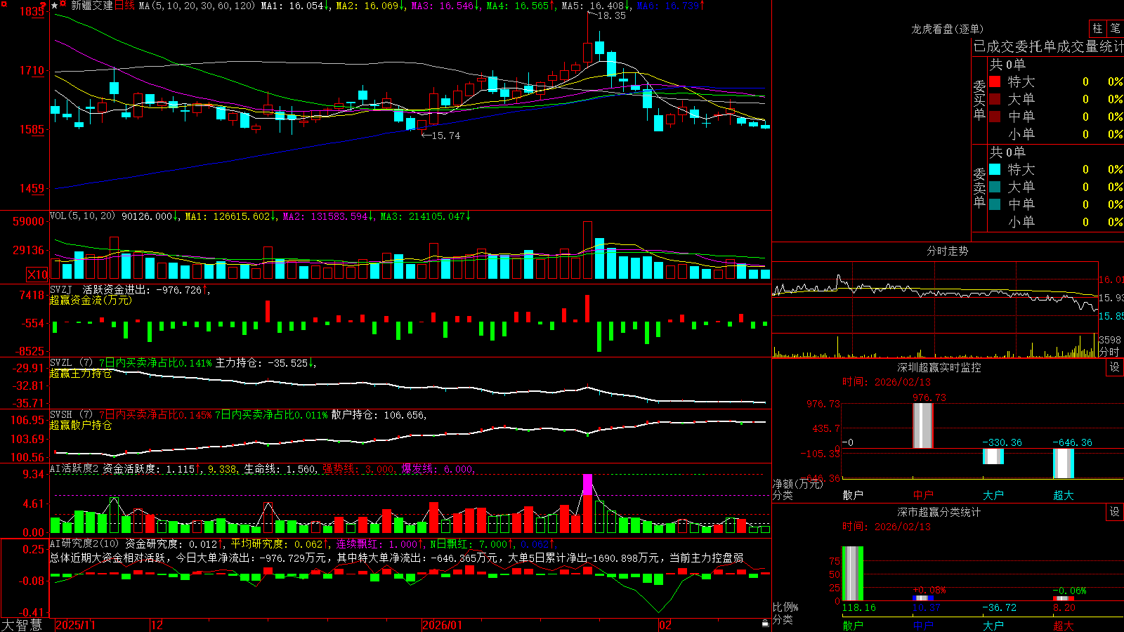1124x632 pixels.
Task: Click the teal 大单 sell-order color swatch
Action: coord(995,187)
